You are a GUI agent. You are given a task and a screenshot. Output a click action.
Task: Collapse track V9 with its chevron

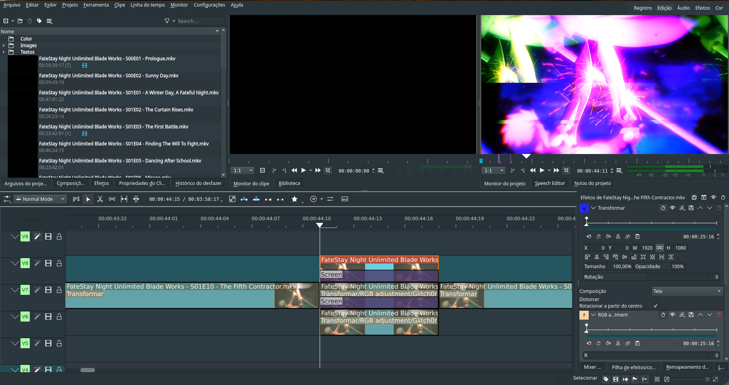pos(15,236)
